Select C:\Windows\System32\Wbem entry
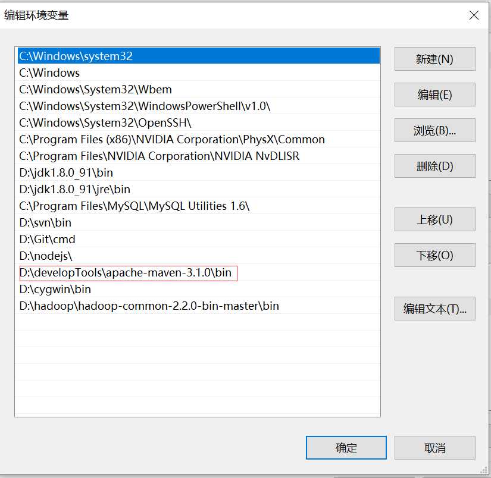This screenshot has height=478, width=491. (x=198, y=89)
